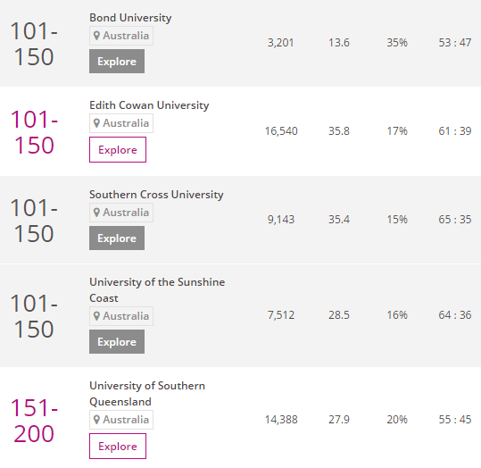This screenshot has height=468, width=481.
Task: Select Australia tag under Southern Cross University
Action: click(x=121, y=213)
